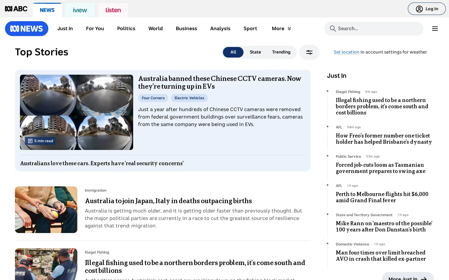Click Illegal Fishing label above main-column story
The width and height of the screenshot is (449, 280).
pos(97,252)
